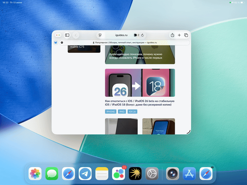
Task: Share the current page using the Share icon
Action: click(x=173, y=35)
